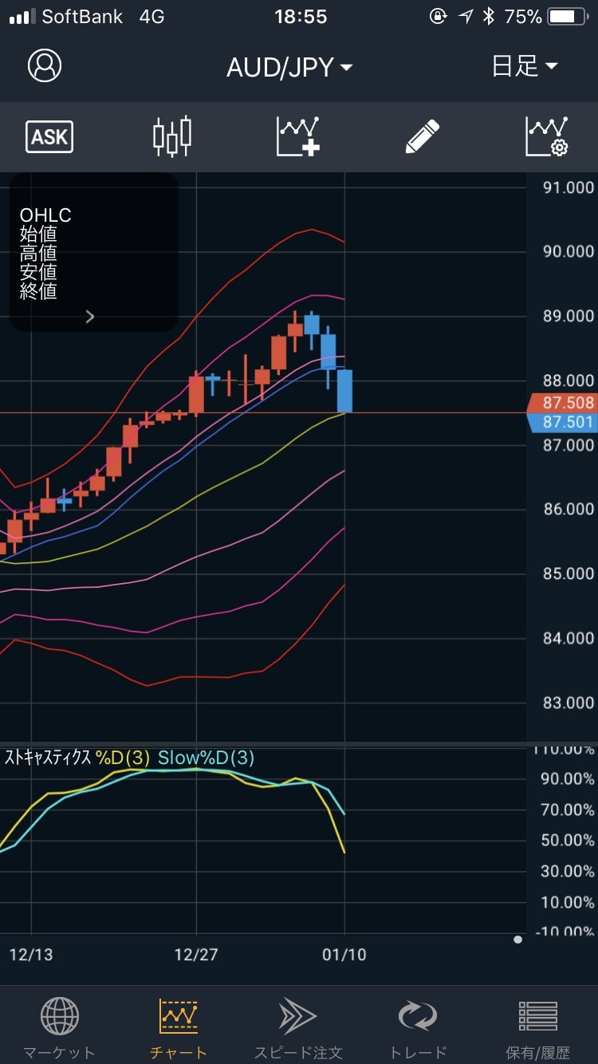Click the ストキャスティクス indicator label
Image resolution: width=598 pixels, height=1064 pixels.
[48, 758]
